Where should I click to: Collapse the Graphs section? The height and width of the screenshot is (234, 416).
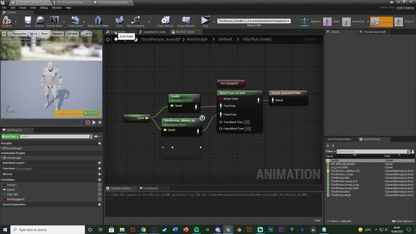pyautogui.click(x=1, y=143)
